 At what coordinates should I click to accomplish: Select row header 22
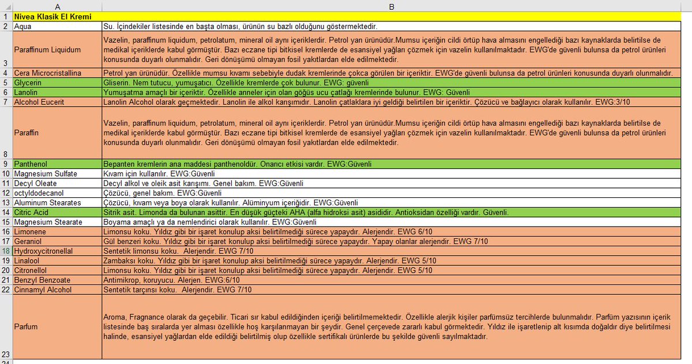[x=6, y=290]
